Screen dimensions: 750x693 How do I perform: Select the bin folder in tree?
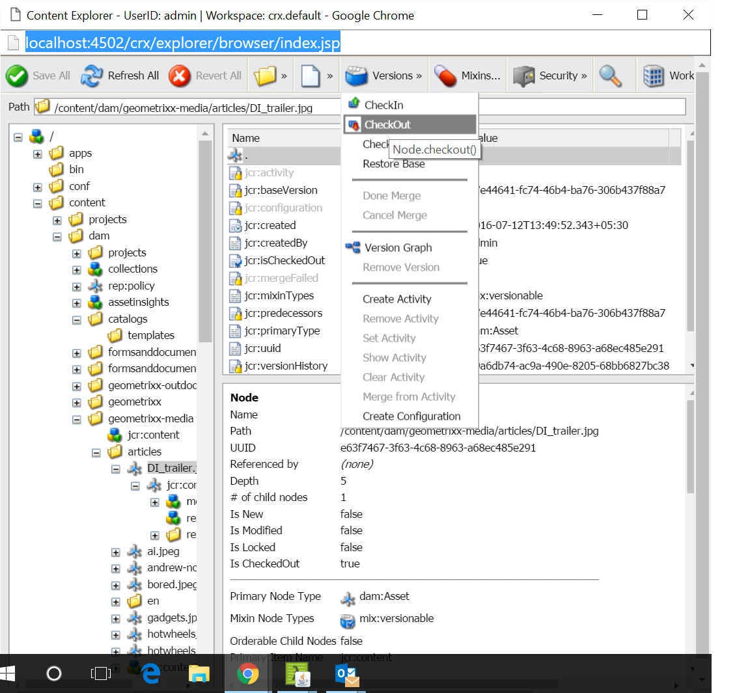coord(76,169)
